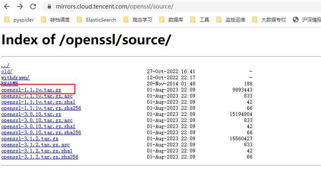This screenshot has height=174, width=321.
Task: Open the ElasticSearch bookmark folder
Action: pos(97,20)
